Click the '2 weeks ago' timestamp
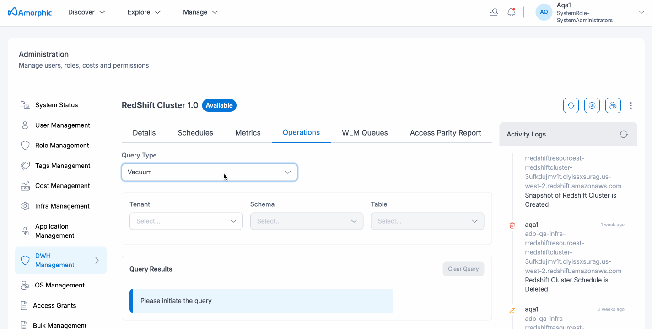The height and width of the screenshot is (329, 652). (611, 309)
